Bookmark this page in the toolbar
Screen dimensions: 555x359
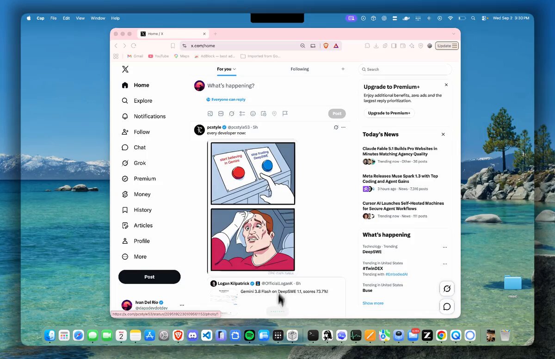[173, 46]
